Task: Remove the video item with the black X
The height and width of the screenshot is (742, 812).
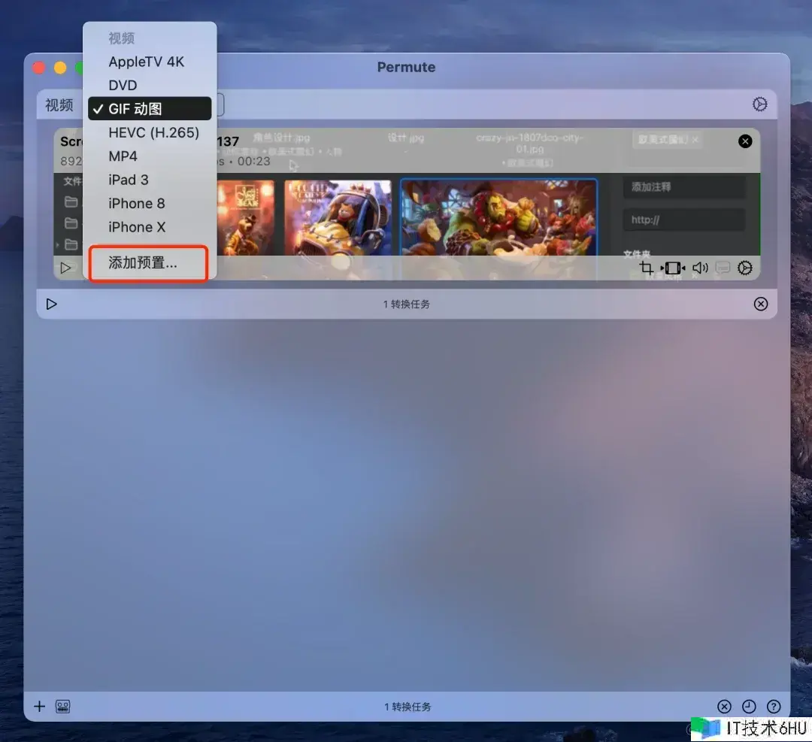Action: (x=745, y=141)
